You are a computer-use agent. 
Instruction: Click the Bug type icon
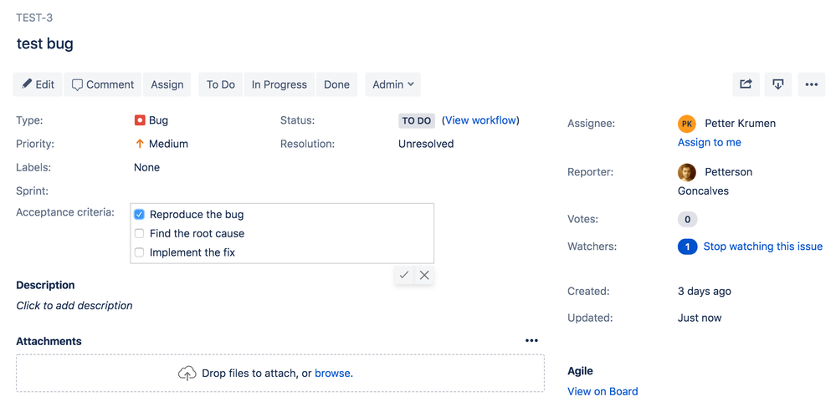(140, 120)
